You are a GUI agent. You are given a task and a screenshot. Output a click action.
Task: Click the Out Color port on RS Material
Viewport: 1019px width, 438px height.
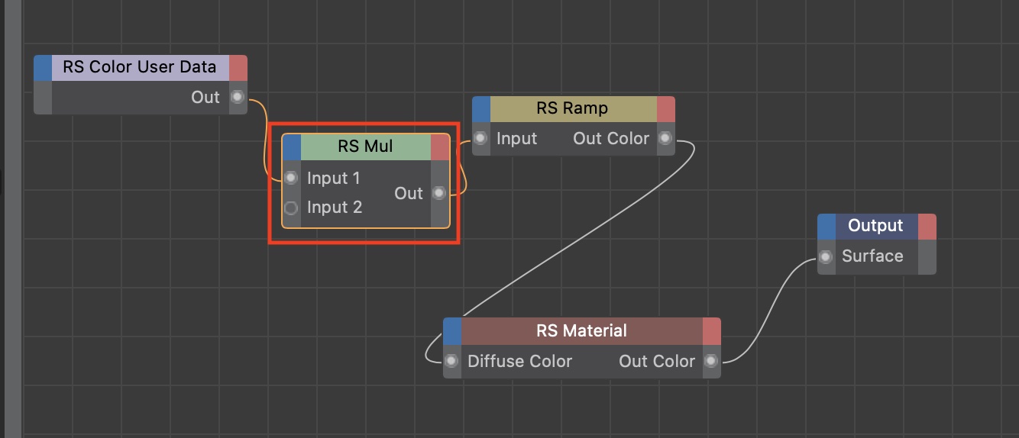[711, 361]
